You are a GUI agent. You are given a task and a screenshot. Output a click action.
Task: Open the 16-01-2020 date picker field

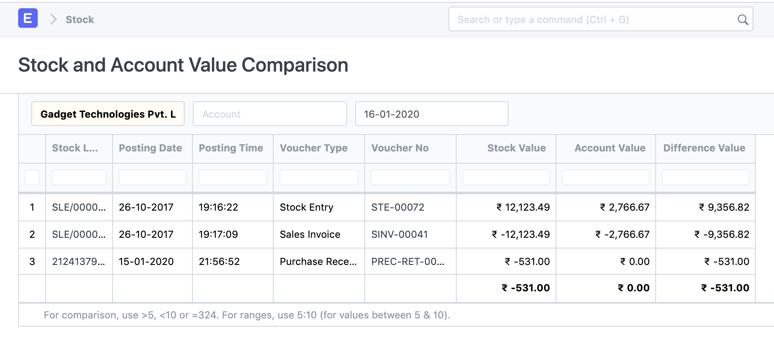point(431,114)
